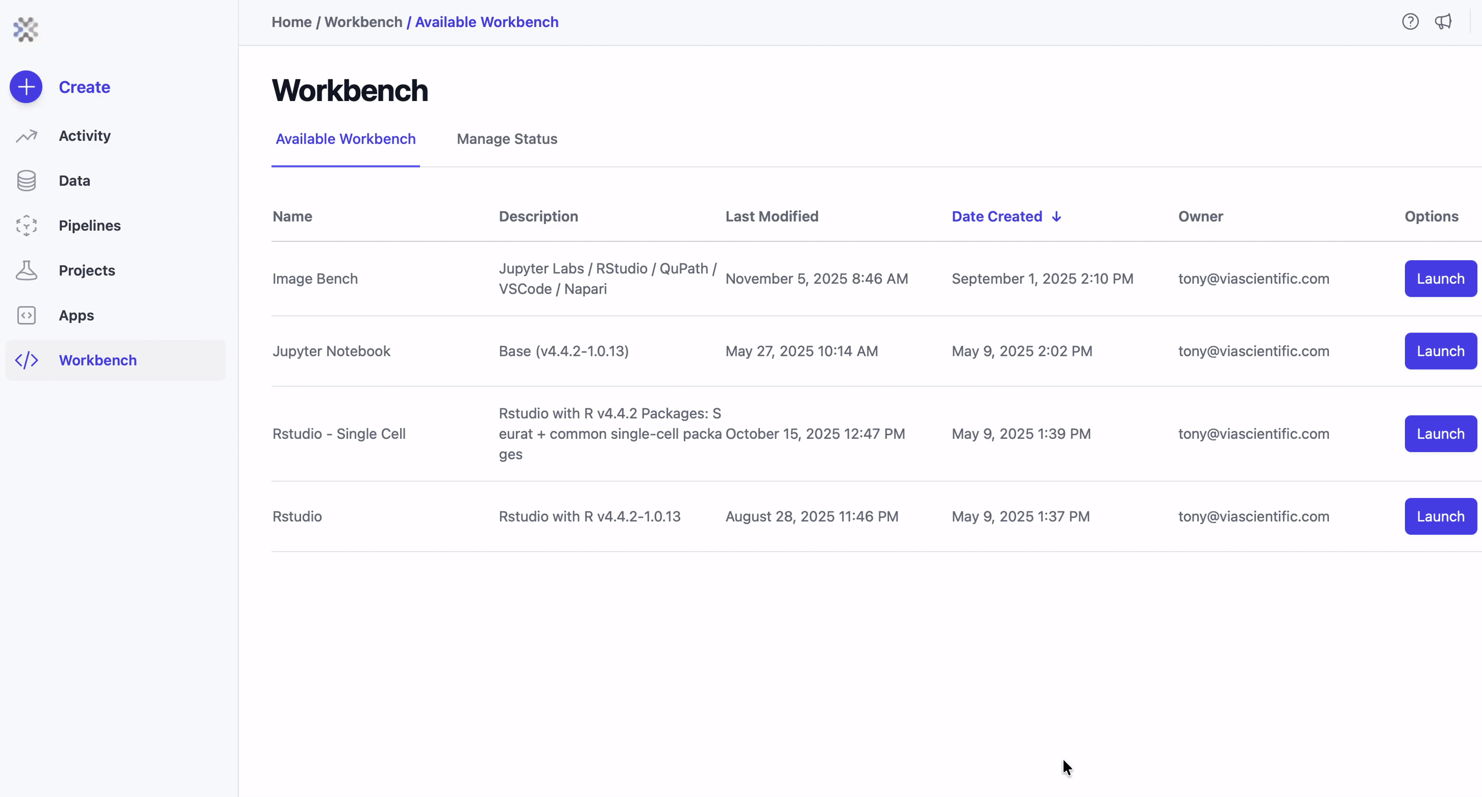Sort by Last Modified column header
This screenshot has height=797, width=1482.
point(771,217)
